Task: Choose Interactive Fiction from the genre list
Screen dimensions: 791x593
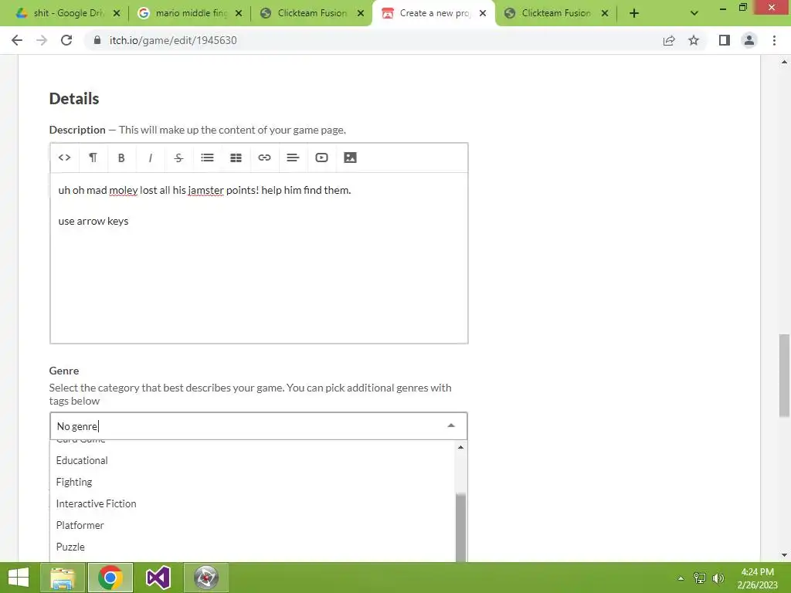Action: pos(253,503)
